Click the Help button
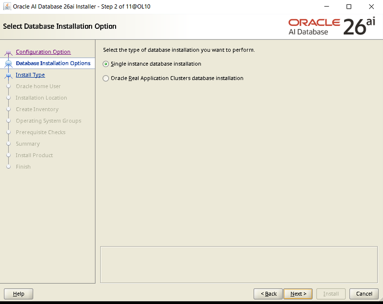 pos(18,294)
